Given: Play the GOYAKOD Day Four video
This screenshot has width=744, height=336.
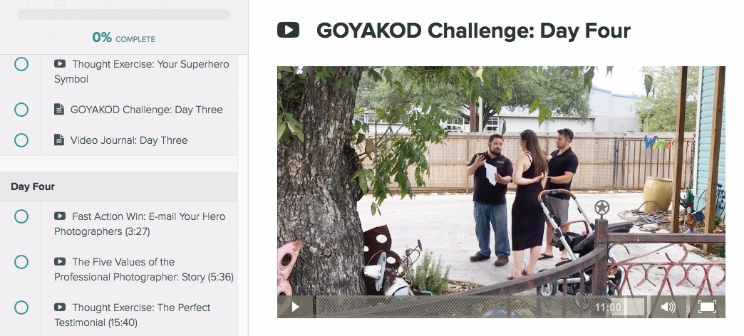Looking at the screenshot, I should 295,307.
